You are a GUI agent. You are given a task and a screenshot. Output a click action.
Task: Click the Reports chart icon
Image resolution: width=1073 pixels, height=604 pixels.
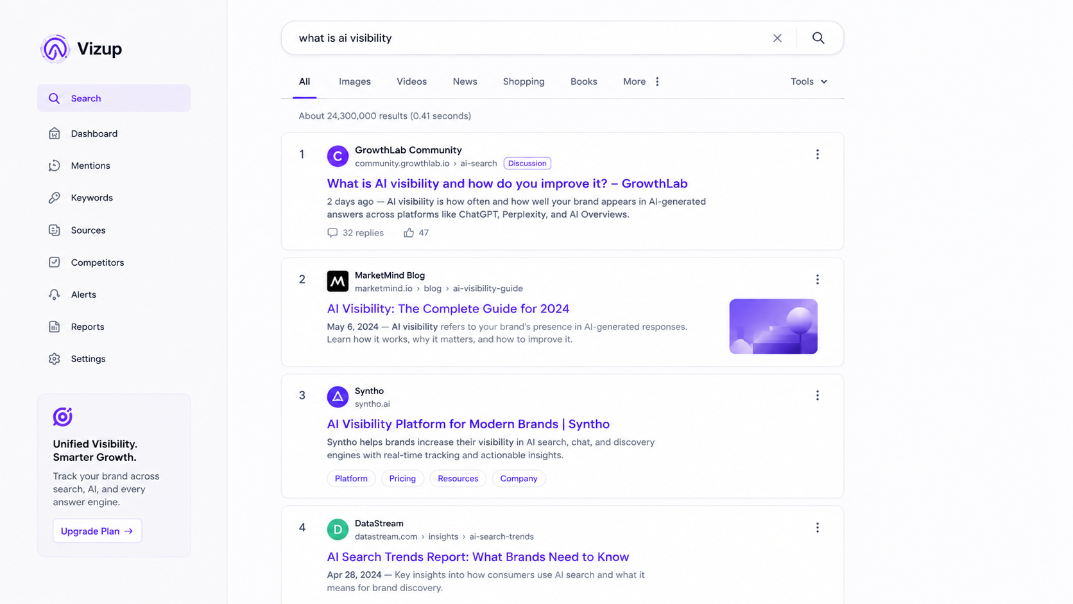[x=55, y=327]
